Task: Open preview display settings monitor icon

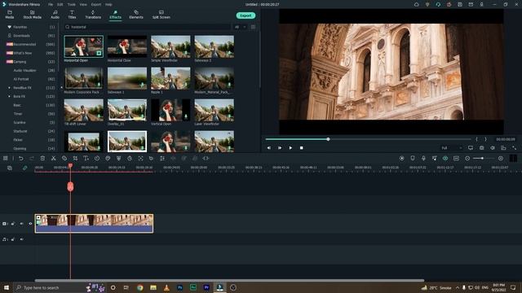Action: 471,148
